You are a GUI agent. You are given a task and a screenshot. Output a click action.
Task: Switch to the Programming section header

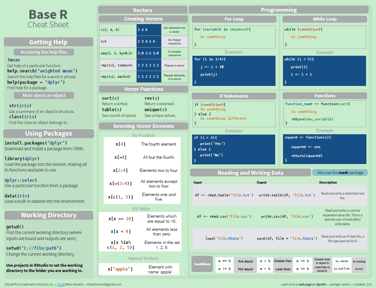click(278, 10)
